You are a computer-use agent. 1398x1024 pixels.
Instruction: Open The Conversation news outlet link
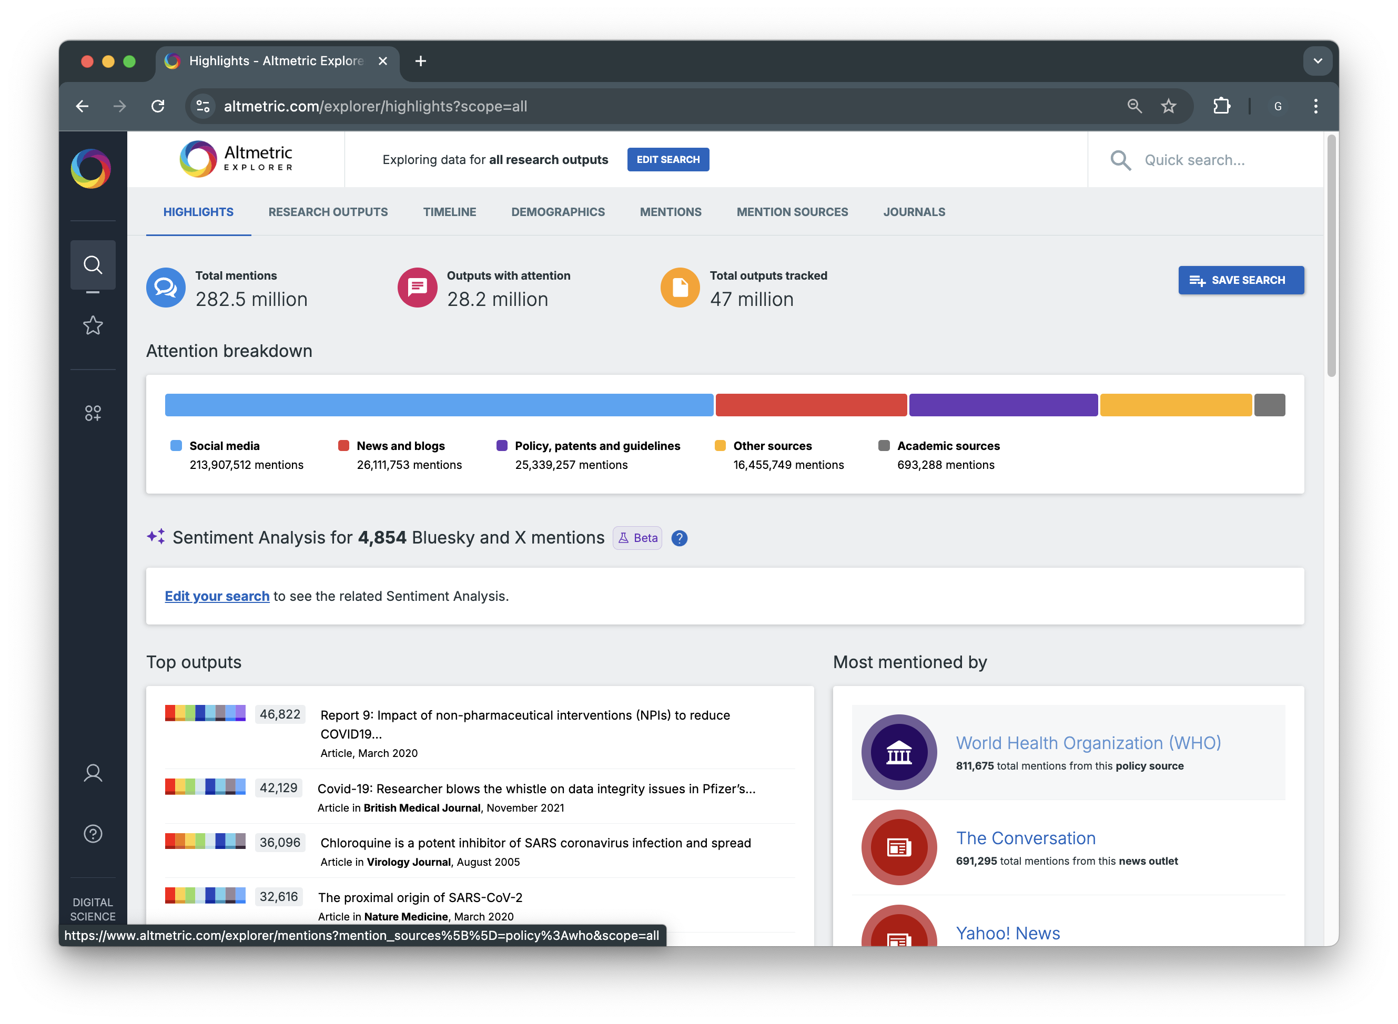pyautogui.click(x=1025, y=838)
